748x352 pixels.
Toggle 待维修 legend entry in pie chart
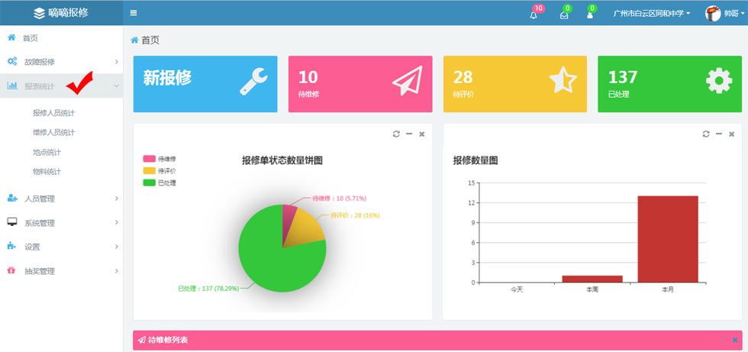[x=160, y=159]
